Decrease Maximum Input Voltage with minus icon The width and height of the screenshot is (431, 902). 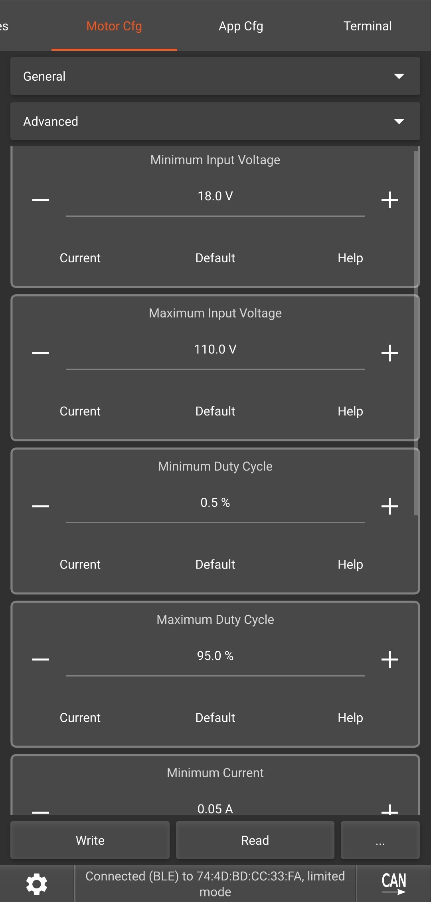41,353
